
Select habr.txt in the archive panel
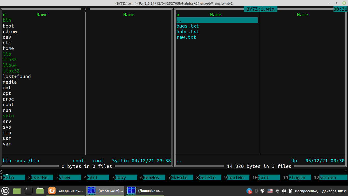[188, 31]
